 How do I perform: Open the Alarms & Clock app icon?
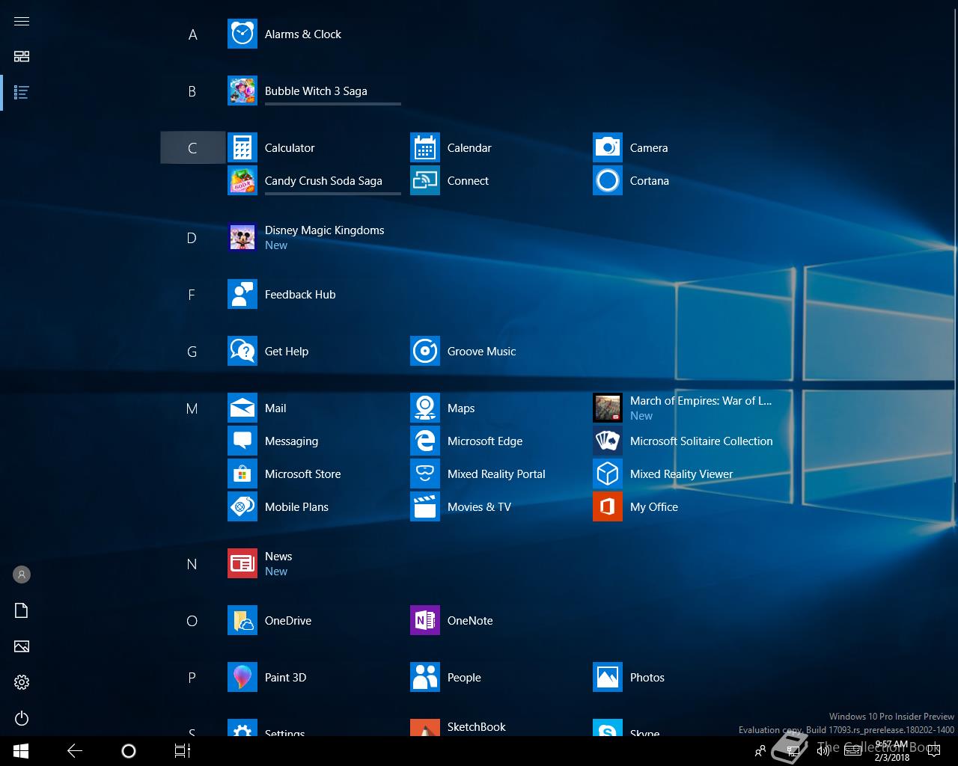[242, 34]
